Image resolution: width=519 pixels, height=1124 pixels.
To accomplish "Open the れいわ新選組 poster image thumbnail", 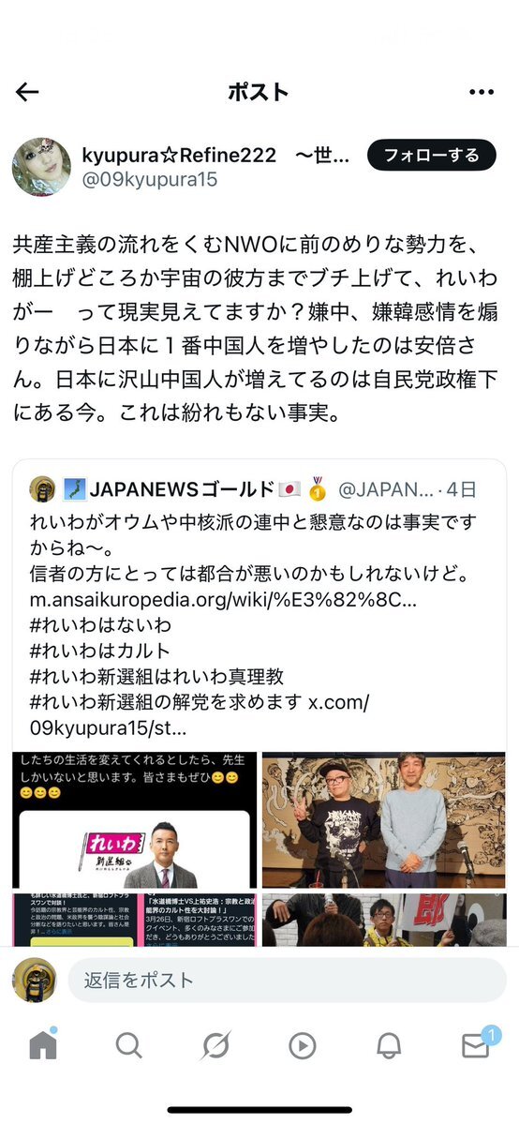I will (x=135, y=820).
